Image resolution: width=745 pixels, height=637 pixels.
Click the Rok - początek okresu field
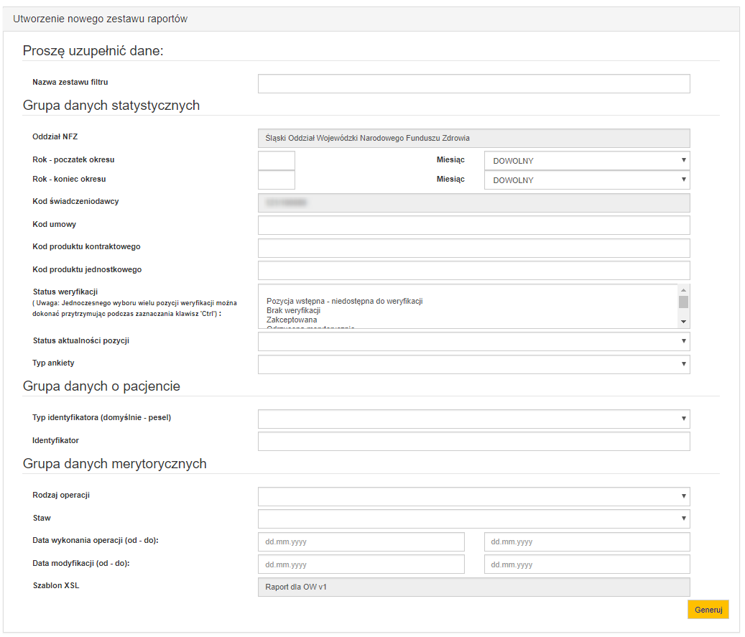pos(277,161)
